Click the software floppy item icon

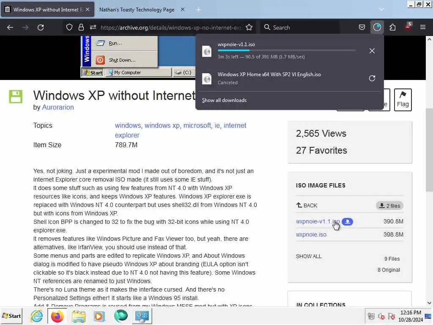coord(16,97)
